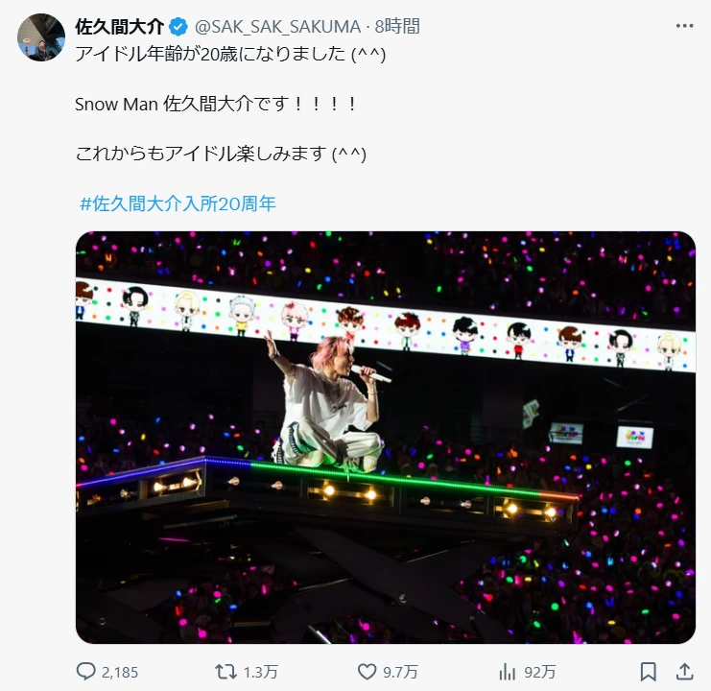Click the @SAK_SAK_SAKUMA handle
This screenshot has height=691, width=711.
tap(277, 27)
